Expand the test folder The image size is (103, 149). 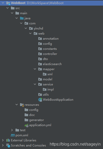[12, 130]
